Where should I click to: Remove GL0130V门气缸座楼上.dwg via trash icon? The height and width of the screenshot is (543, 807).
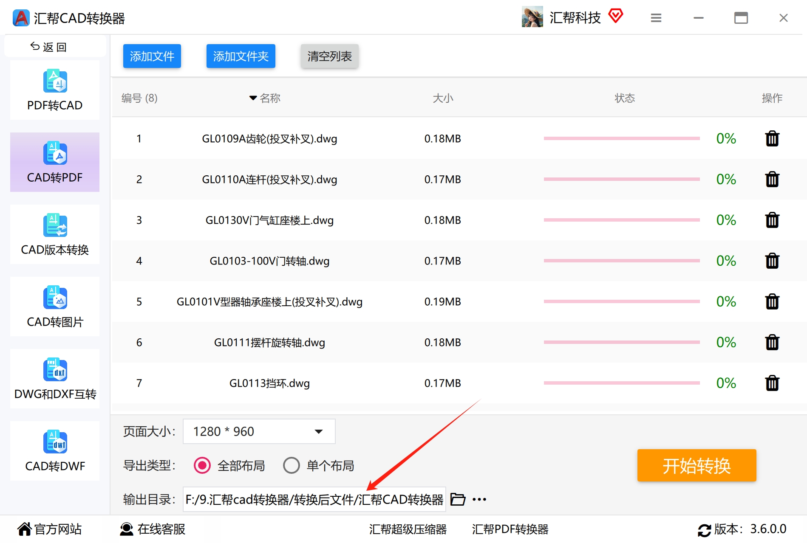772,220
